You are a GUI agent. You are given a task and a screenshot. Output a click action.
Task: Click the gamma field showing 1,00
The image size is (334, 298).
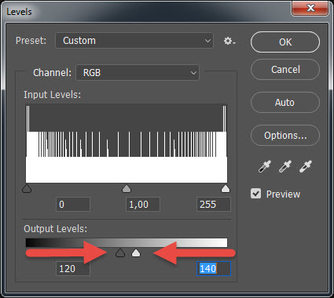(143, 204)
